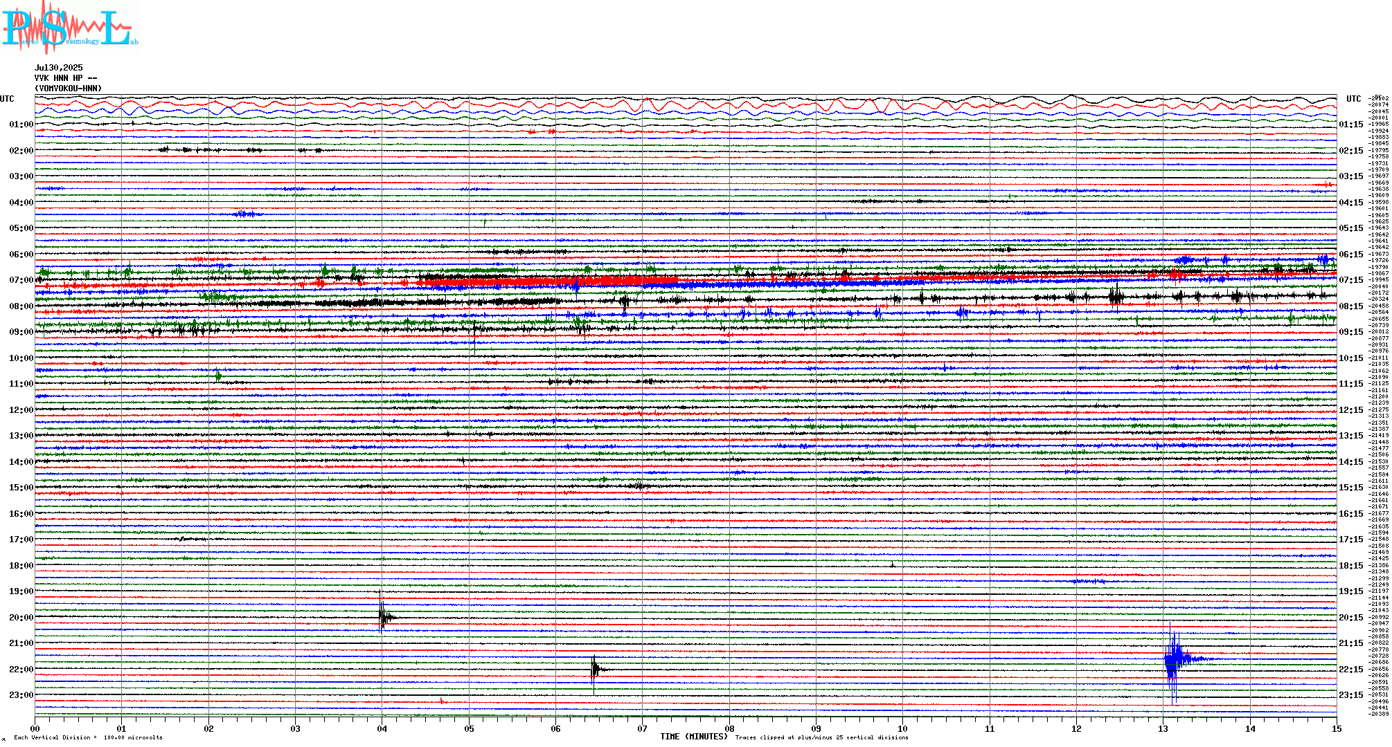Screen dimensions: 1392x747
Task: Click the 'TIME (MINUTES)' axis title
Action: 694,737
